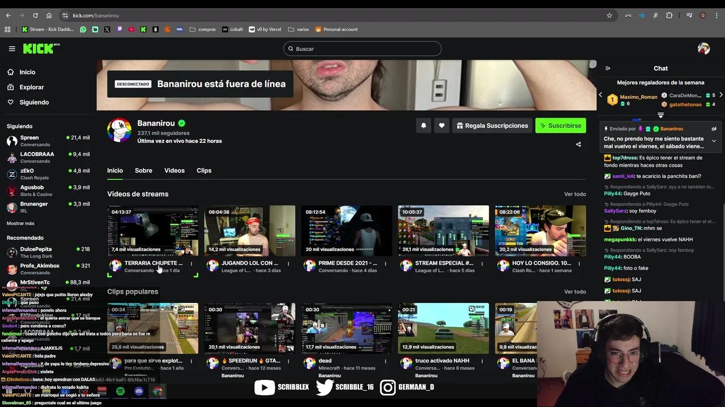Open the user profile avatar menu

703,49
